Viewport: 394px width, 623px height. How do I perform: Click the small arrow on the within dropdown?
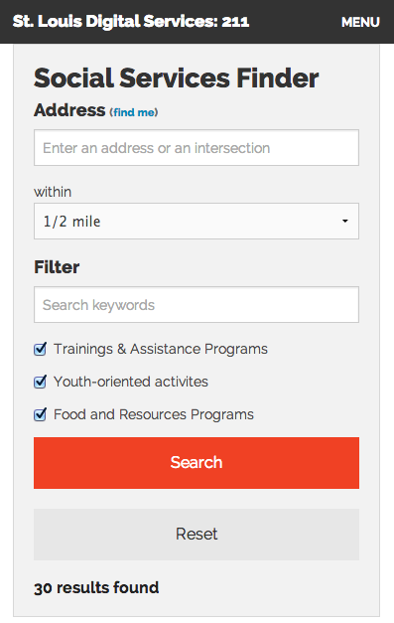344,221
